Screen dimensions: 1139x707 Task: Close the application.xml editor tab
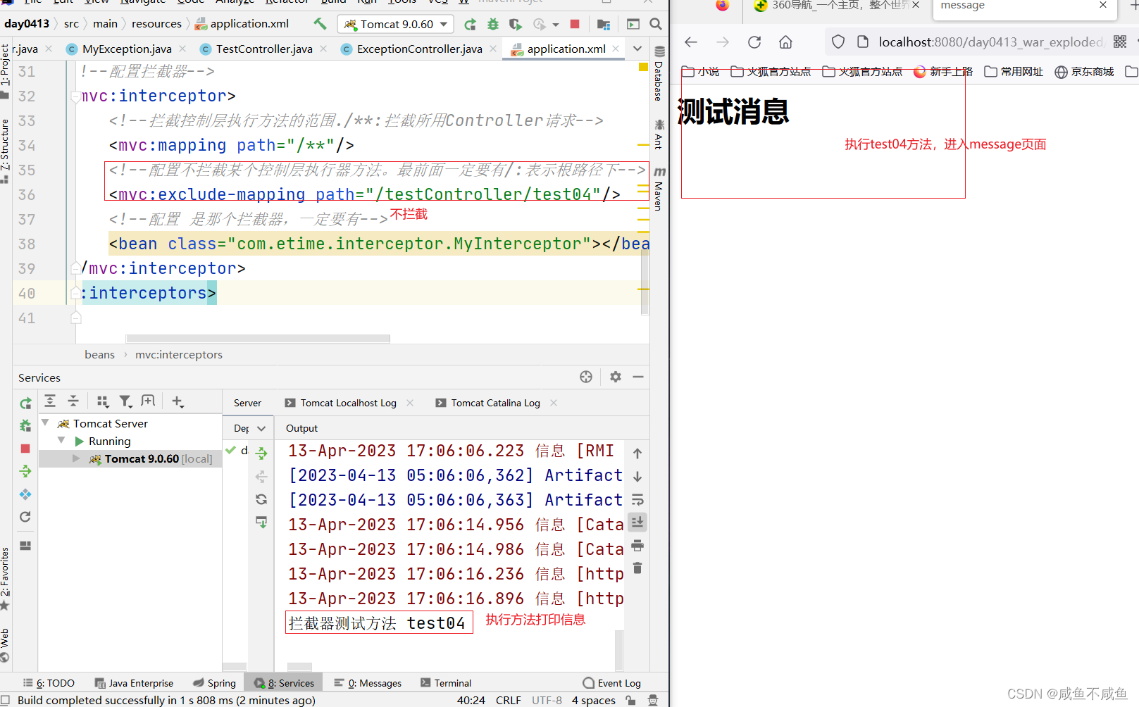(x=616, y=49)
